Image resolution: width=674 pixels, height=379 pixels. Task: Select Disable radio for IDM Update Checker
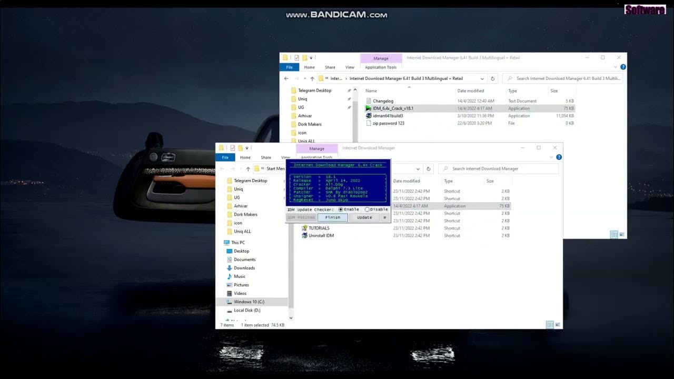pos(367,210)
